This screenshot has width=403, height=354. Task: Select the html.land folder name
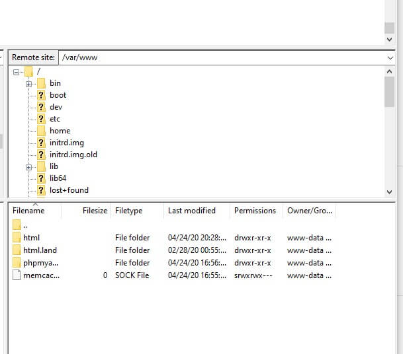[40, 250]
